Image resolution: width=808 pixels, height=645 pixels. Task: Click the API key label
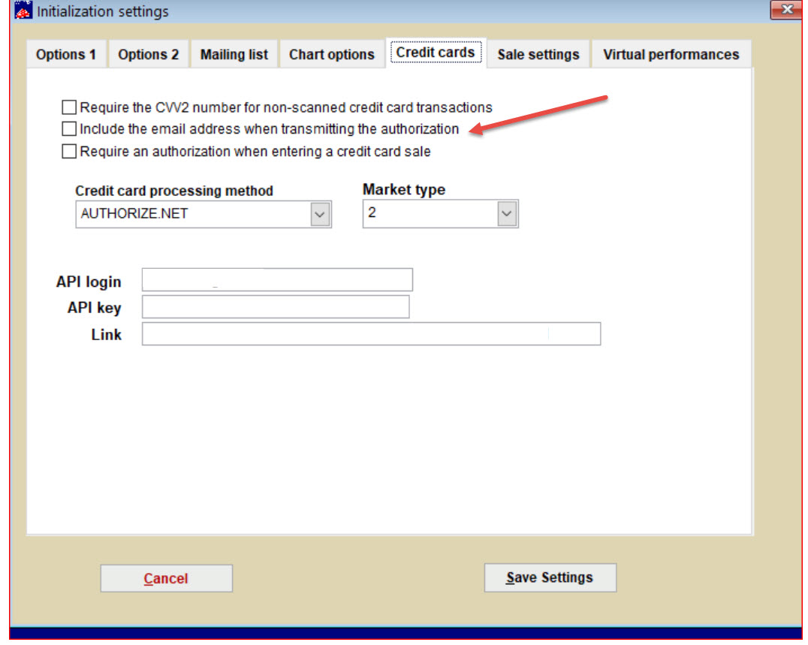95,308
